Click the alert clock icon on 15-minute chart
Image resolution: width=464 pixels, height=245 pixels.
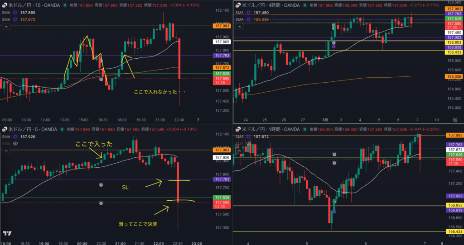101,60
